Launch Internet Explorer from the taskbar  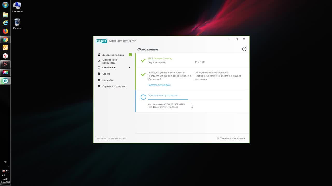(5, 23)
